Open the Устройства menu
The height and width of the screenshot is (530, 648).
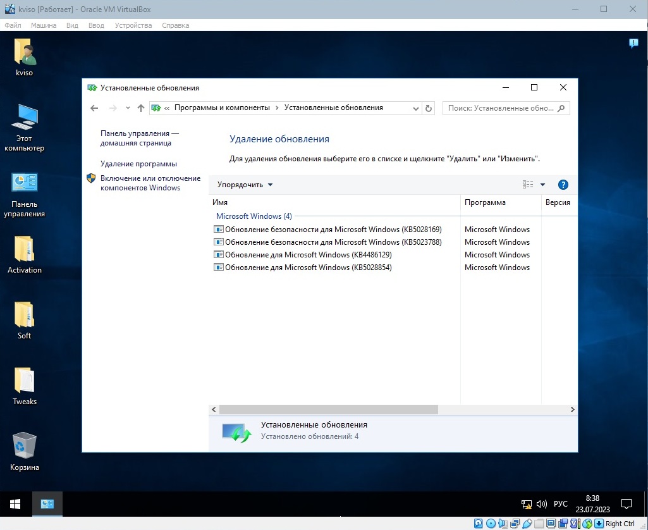click(x=133, y=25)
